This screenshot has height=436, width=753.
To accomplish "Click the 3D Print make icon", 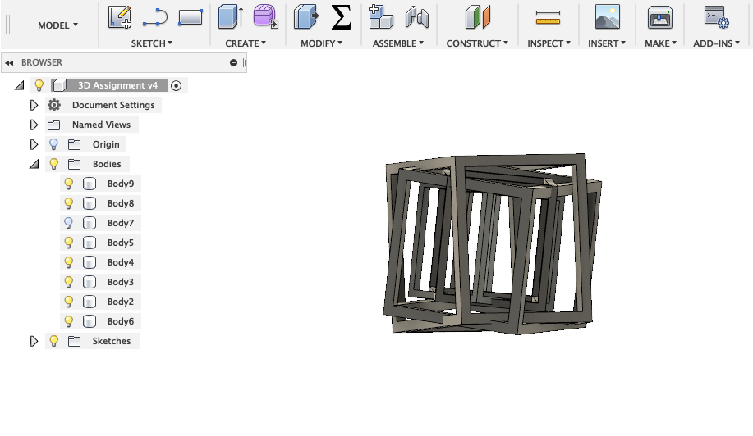I will click(x=660, y=17).
